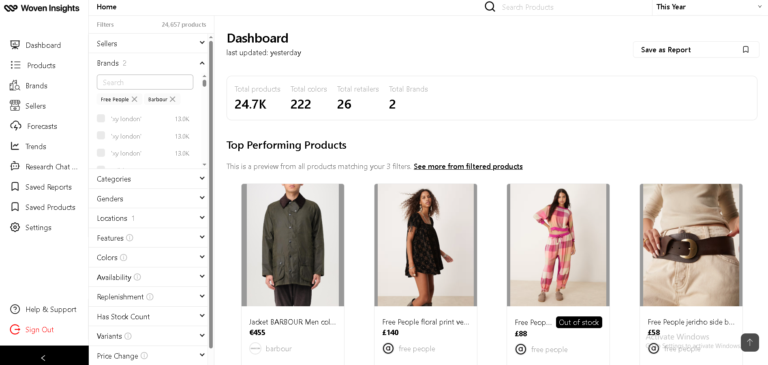The height and width of the screenshot is (365, 768).
Task: Open Forecasts via its cloud icon
Action: 15,126
